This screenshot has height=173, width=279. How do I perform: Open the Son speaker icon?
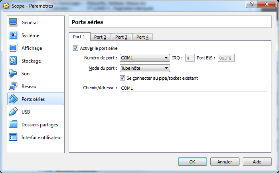(13, 74)
